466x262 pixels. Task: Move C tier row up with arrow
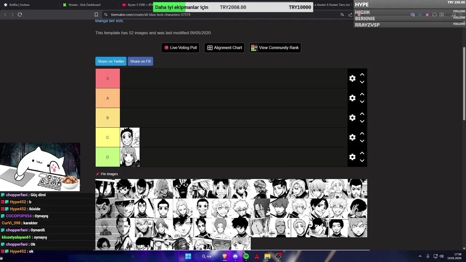[362, 133]
